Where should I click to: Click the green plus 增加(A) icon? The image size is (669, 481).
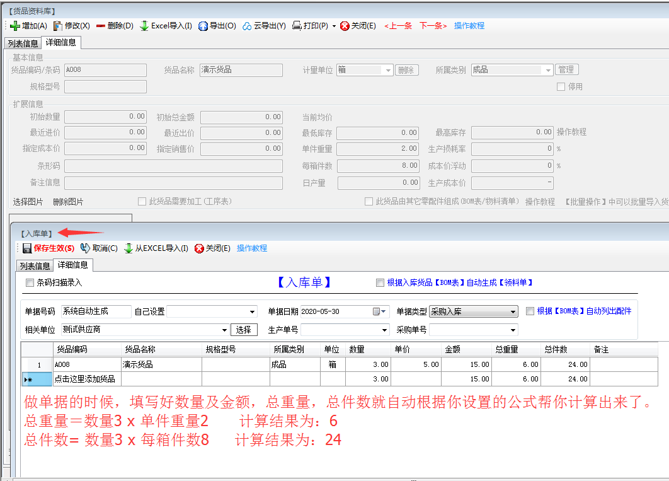[x=15, y=26]
